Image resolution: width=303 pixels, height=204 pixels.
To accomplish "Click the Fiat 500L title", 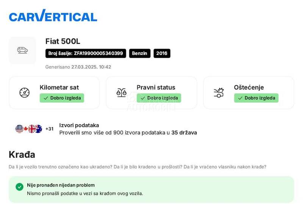I will 63,41.
